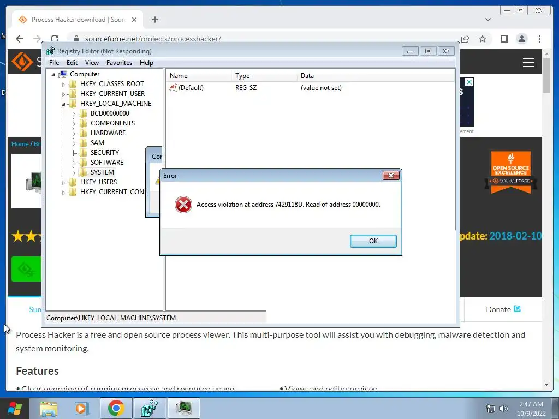This screenshot has height=419, width=559.
Task: Open Windows Explorer from the taskbar
Action: tap(48, 409)
